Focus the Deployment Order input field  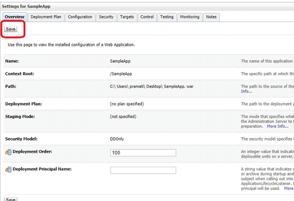143,153
